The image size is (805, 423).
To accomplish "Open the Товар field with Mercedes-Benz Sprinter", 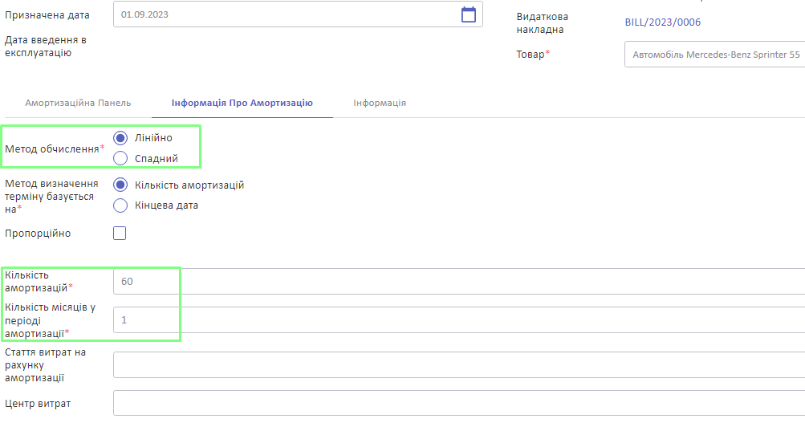I will 714,55.
